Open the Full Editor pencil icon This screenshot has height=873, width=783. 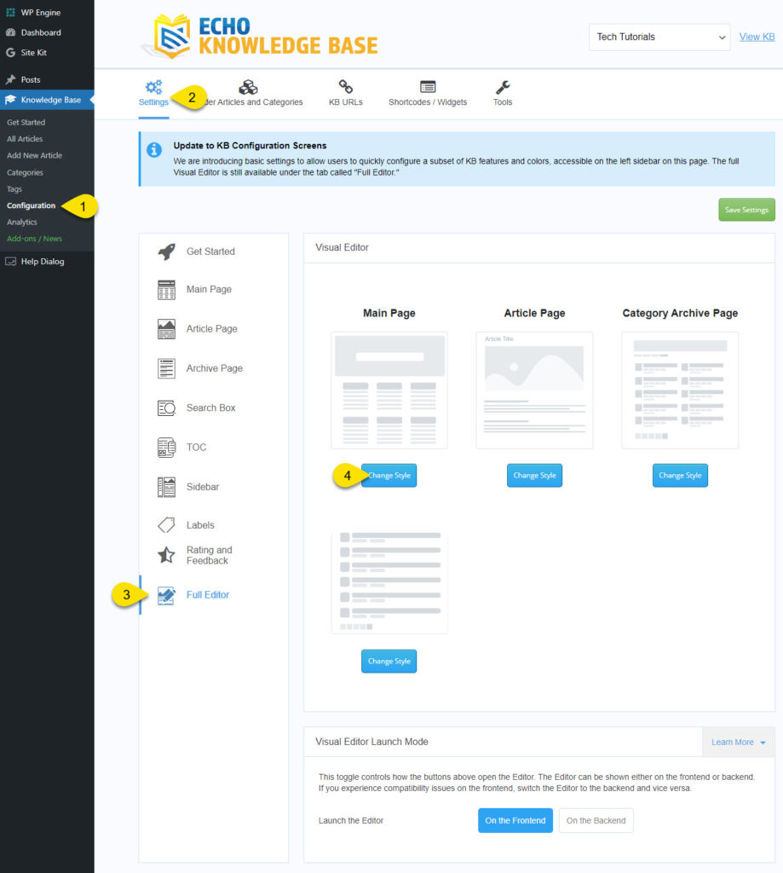pyautogui.click(x=167, y=594)
